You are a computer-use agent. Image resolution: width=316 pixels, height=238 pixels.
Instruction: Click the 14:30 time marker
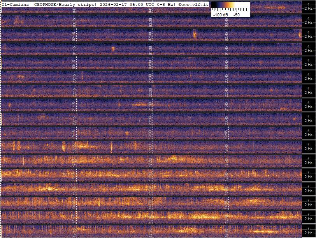pos(150,204)
